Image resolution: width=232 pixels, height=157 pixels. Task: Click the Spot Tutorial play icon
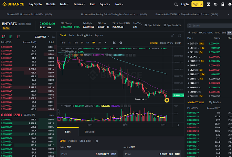pos(146,25)
